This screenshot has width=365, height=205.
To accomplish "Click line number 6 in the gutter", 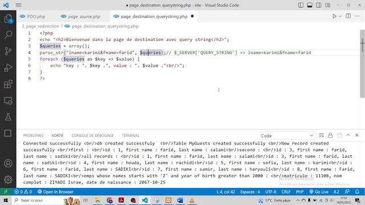I will 29,65.
